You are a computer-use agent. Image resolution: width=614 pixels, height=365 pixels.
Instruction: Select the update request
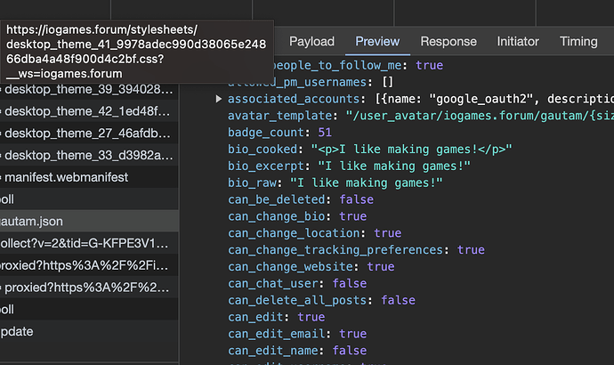[89, 331]
